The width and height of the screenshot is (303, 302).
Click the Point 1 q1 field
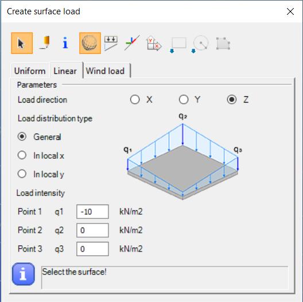point(92,211)
